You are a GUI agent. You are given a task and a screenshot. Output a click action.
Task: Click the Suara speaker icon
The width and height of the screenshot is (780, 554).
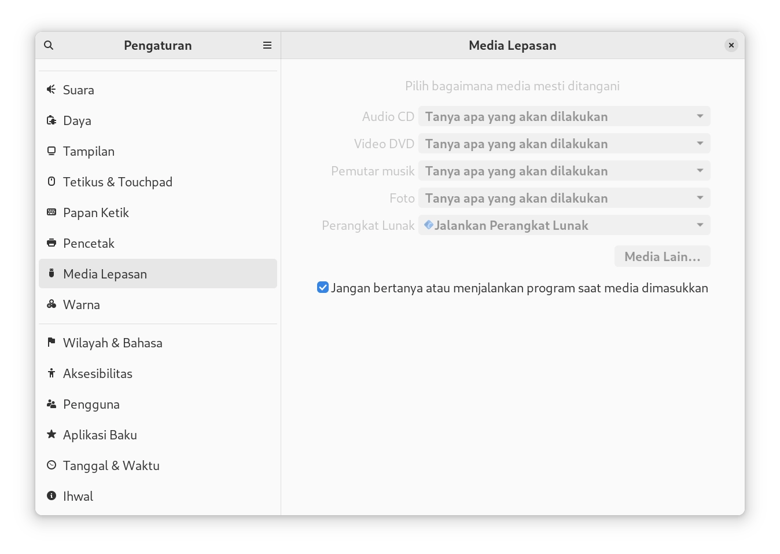coord(51,90)
